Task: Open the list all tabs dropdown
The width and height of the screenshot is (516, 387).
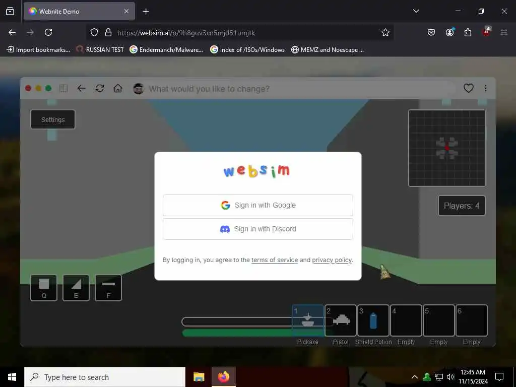Action: pos(416,11)
